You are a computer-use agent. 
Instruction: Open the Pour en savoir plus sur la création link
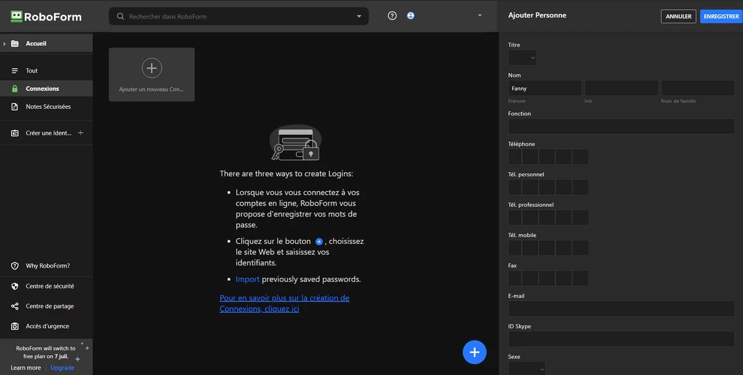284,303
